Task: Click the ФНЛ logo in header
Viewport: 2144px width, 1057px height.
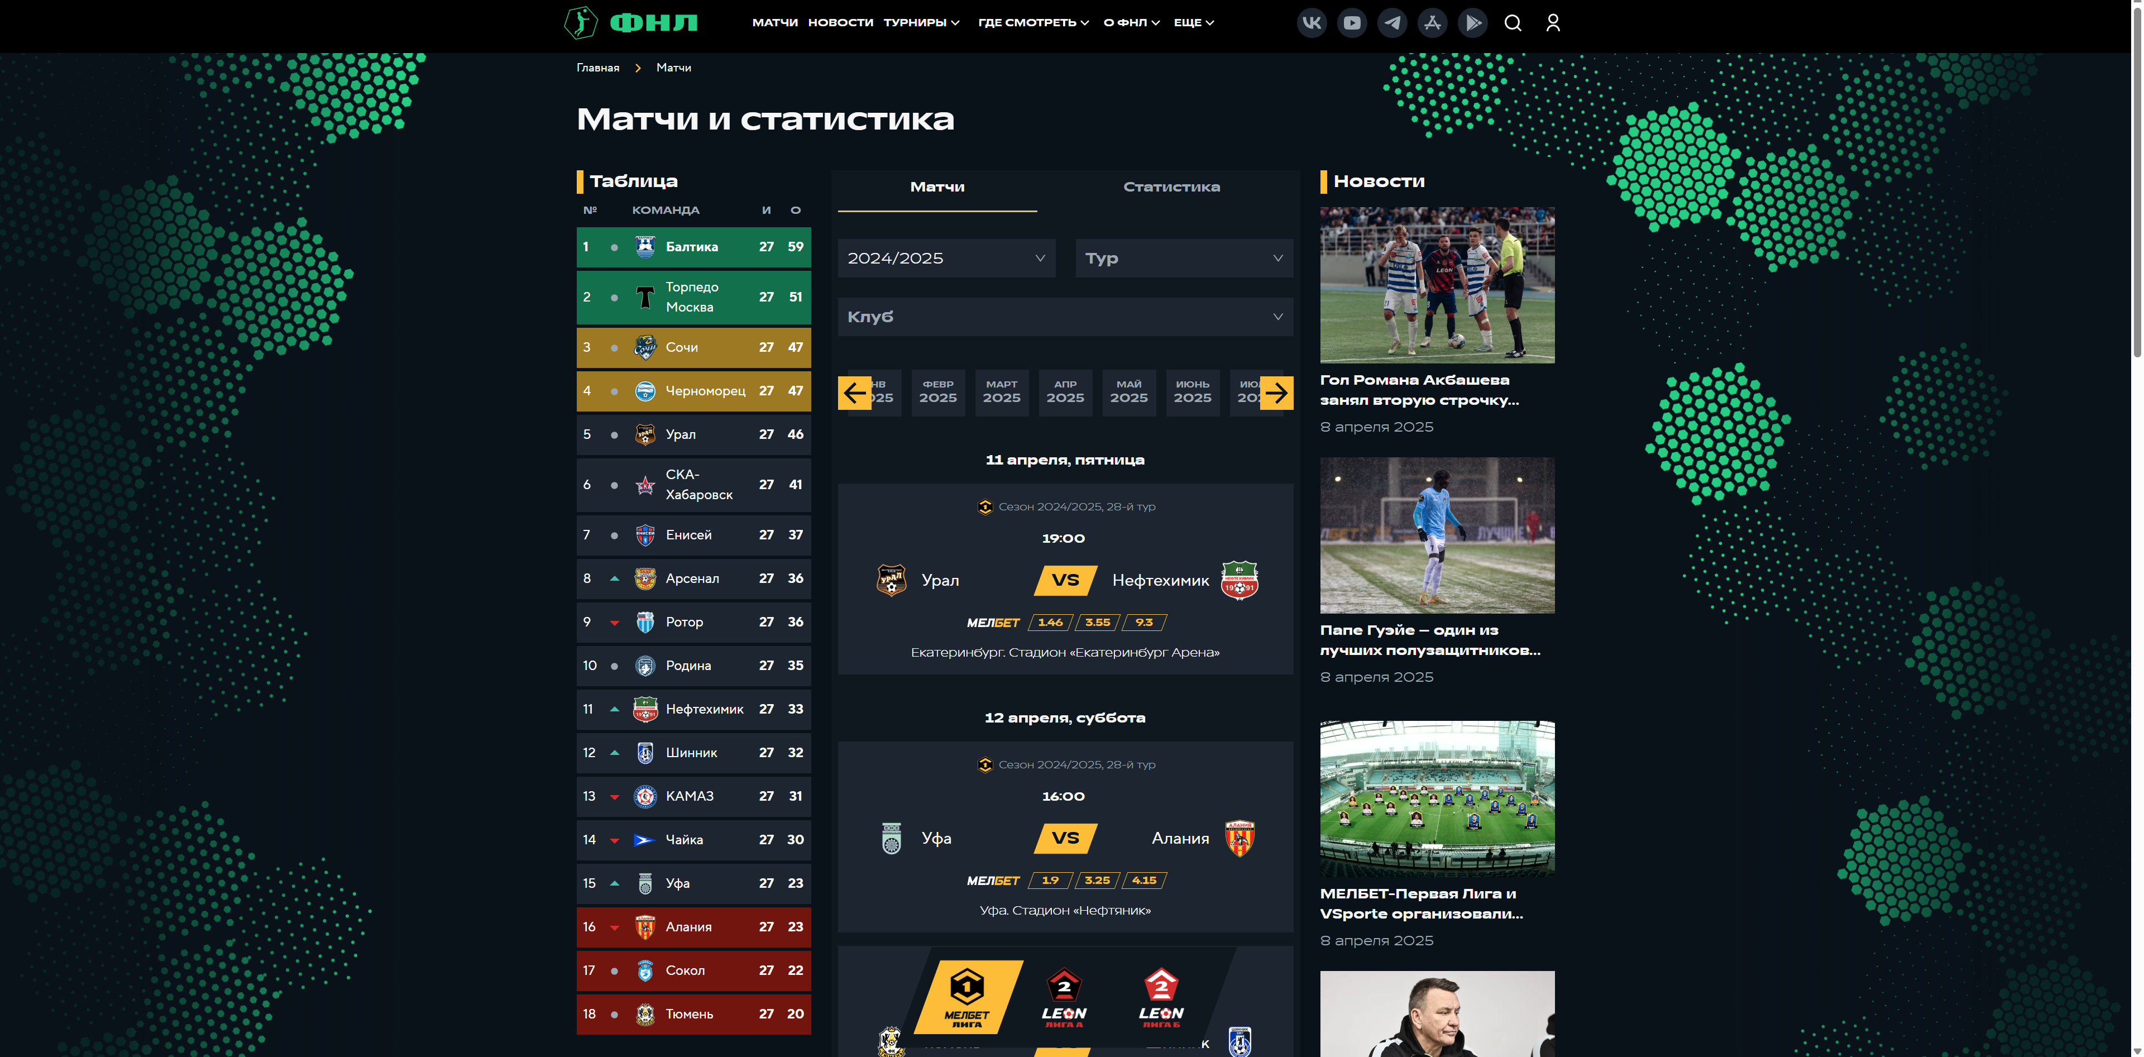Action: [x=631, y=22]
